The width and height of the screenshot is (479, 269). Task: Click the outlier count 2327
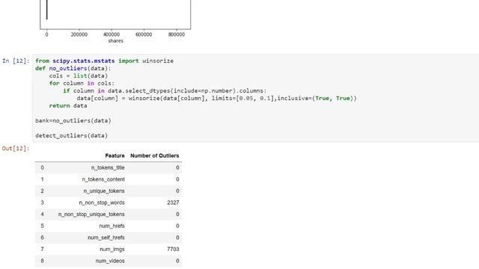pyautogui.click(x=173, y=202)
